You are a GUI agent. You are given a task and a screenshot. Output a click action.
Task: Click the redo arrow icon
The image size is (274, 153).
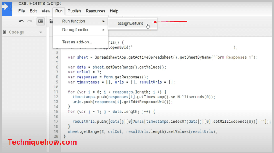click(30, 21)
